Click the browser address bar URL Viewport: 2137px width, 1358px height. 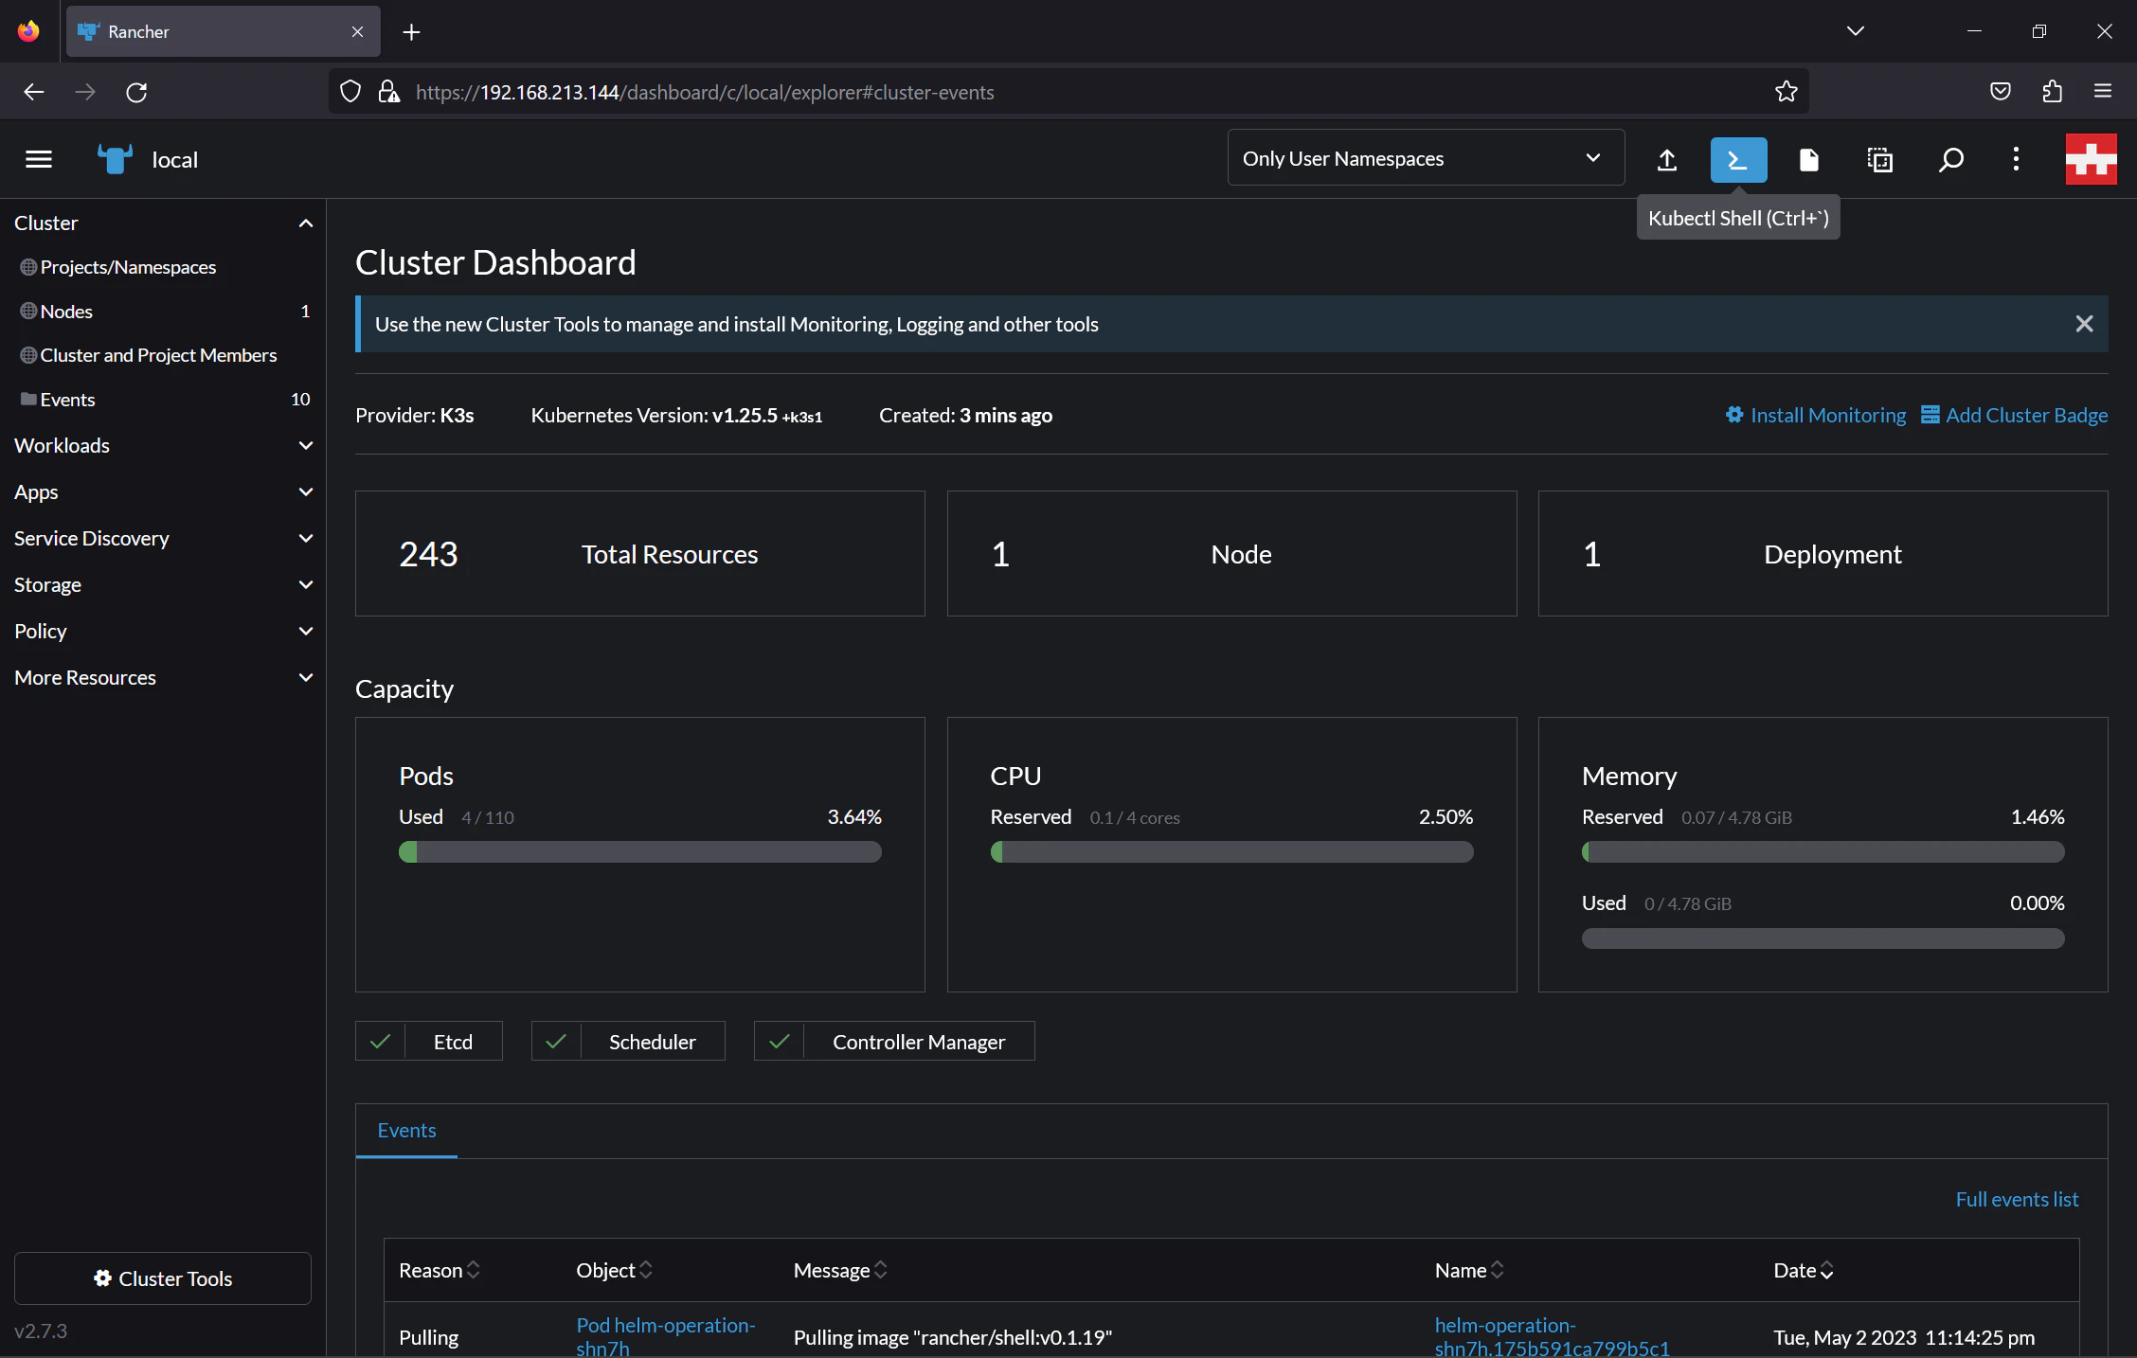pos(705,92)
